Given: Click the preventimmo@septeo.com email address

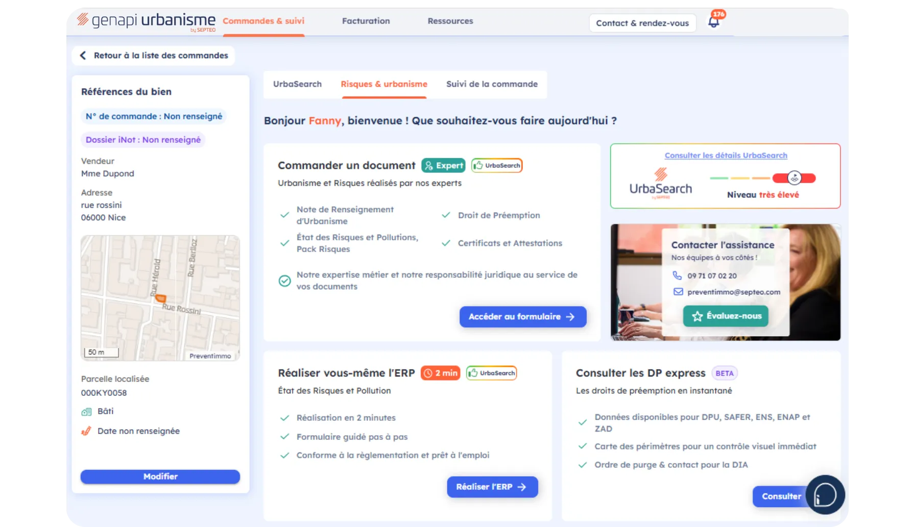Looking at the screenshot, I should coord(734,292).
